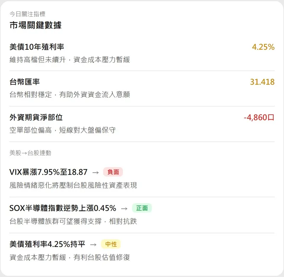284x277 pixels.
Task: Select the green 正面 badge
Action: click(142, 208)
